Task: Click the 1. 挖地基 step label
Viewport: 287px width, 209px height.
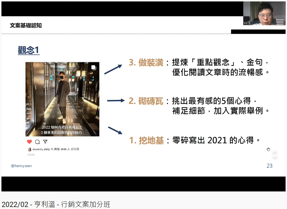Action: [x=146, y=140]
